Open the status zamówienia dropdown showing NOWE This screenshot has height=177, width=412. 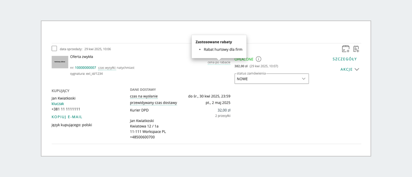(x=272, y=79)
